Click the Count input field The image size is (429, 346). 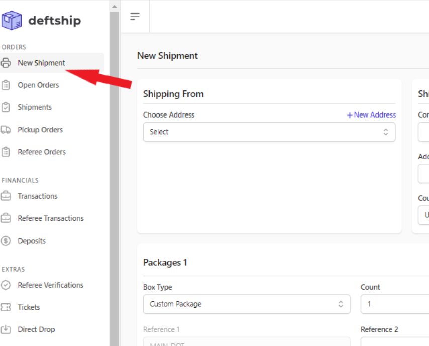pos(395,304)
